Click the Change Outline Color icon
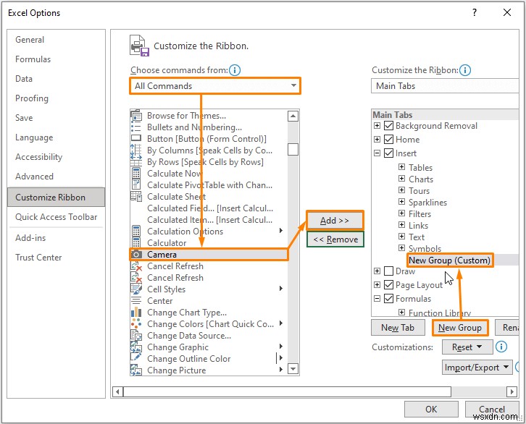The width and height of the screenshot is (526, 424). point(136,358)
